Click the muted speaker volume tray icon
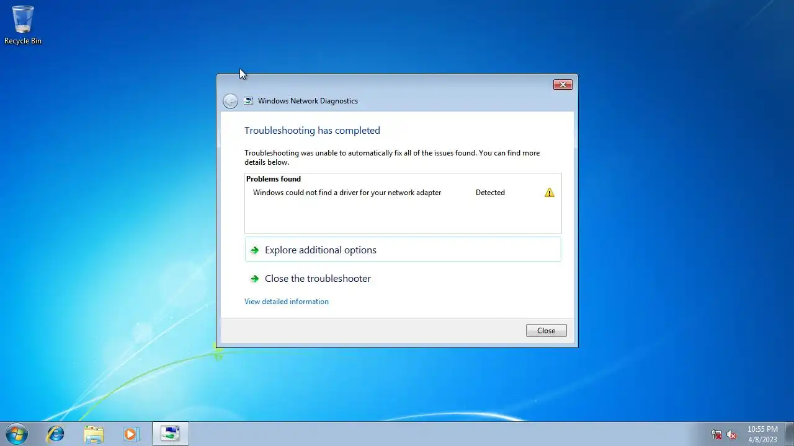This screenshot has height=446, width=794. click(x=731, y=435)
